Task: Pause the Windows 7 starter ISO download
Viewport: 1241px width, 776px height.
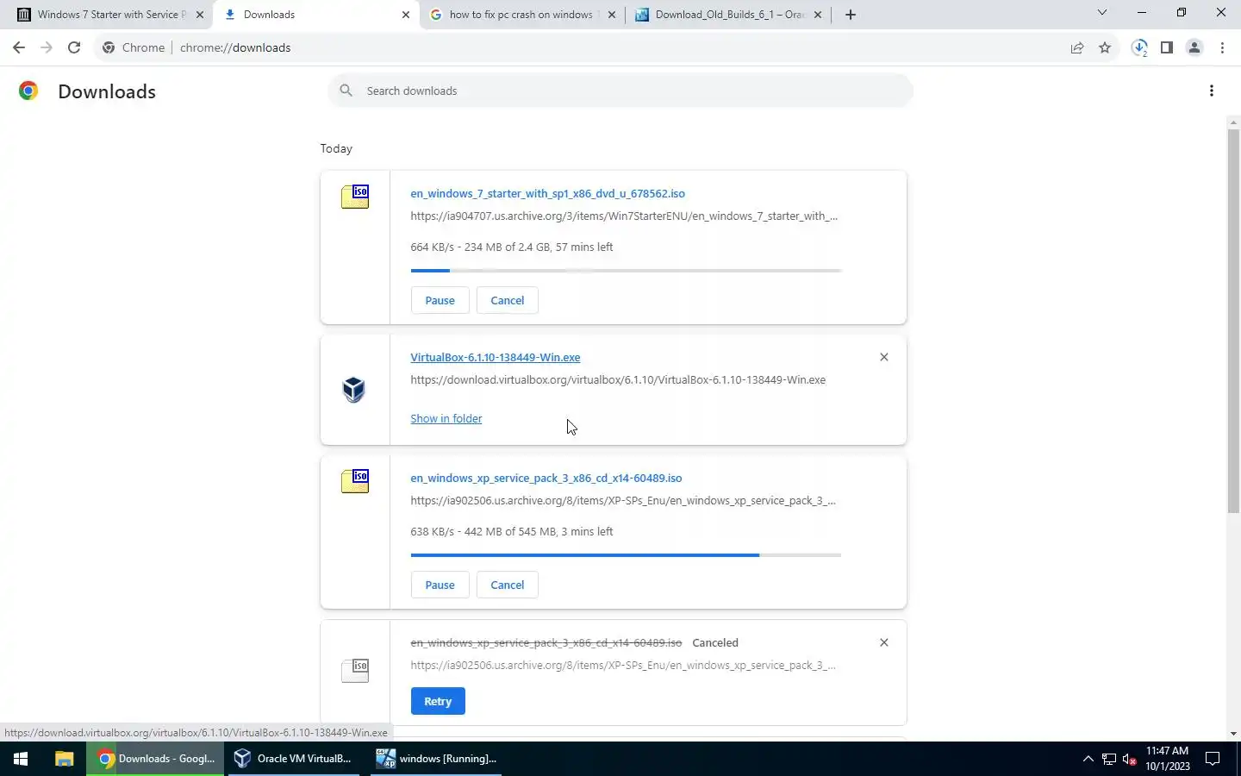Action: click(440, 300)
